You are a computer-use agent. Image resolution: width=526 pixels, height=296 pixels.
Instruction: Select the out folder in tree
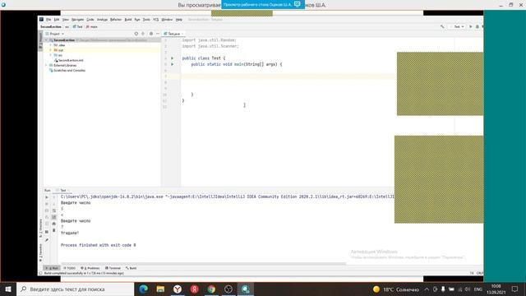tap(58, 50)
